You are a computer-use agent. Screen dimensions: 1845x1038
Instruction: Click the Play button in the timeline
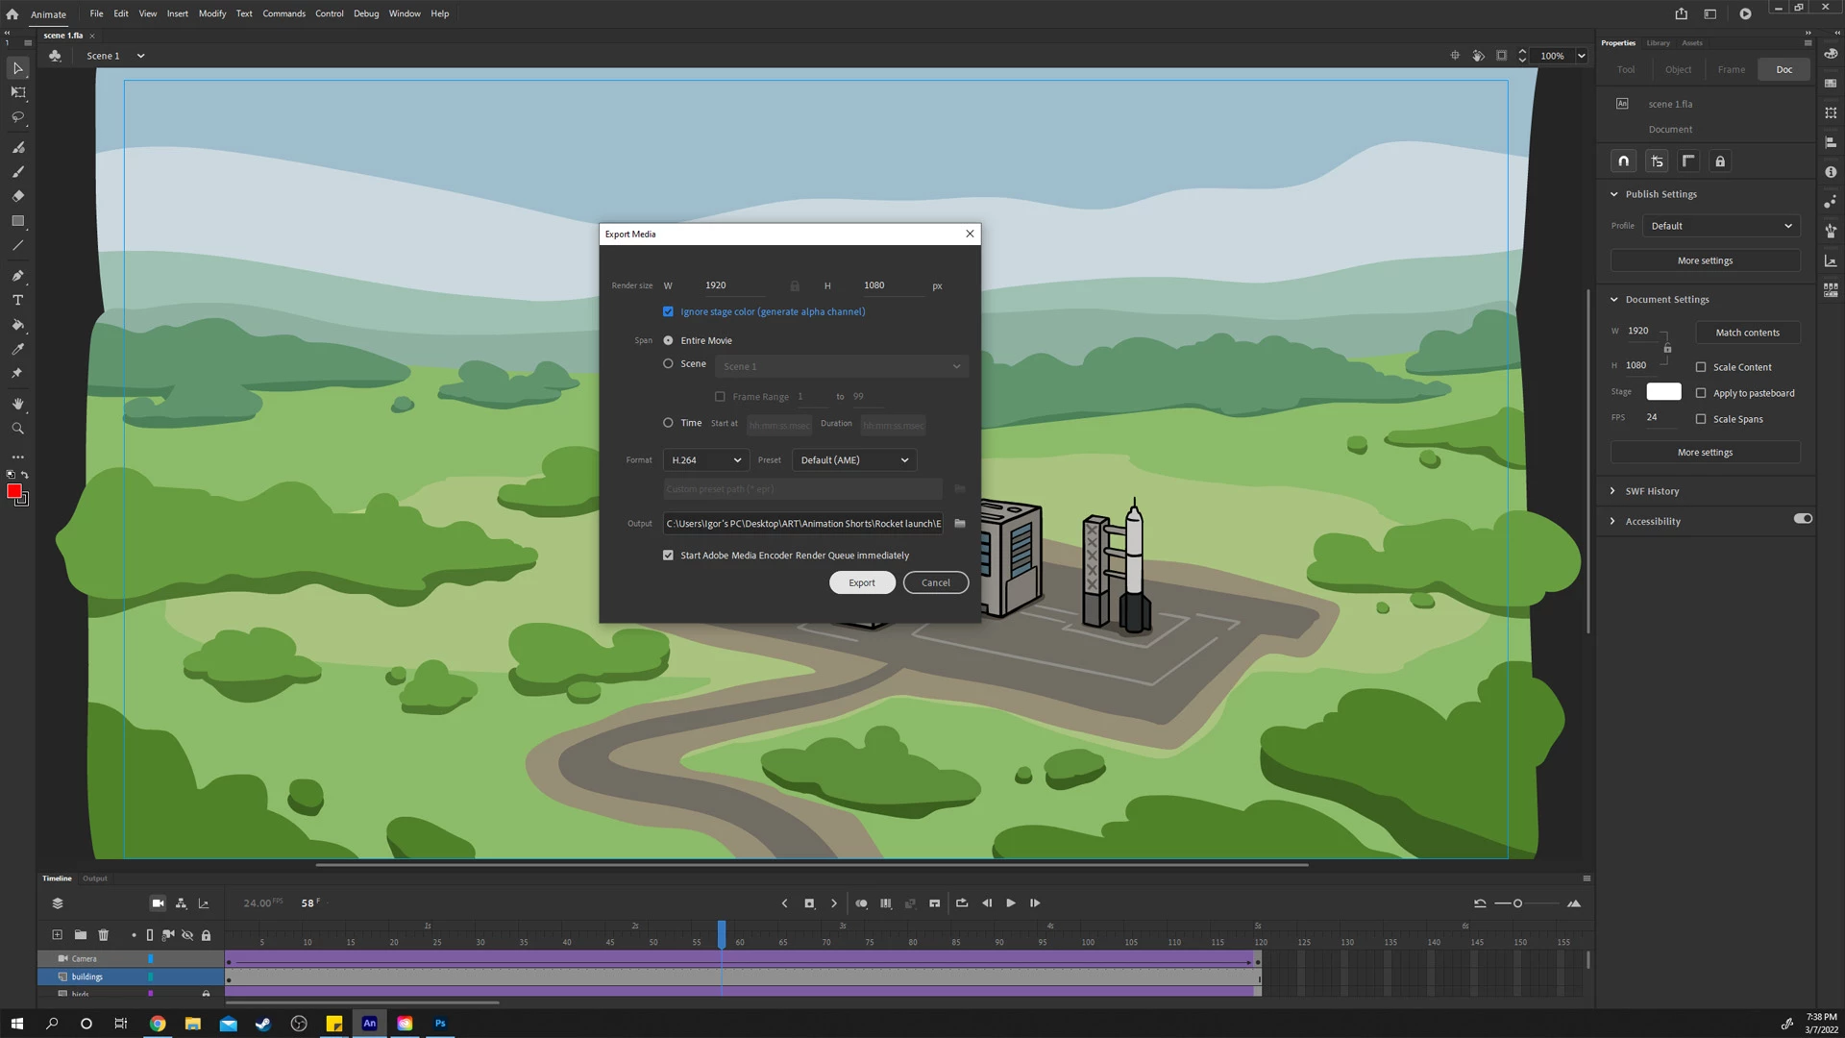[x=1010, y=903]
